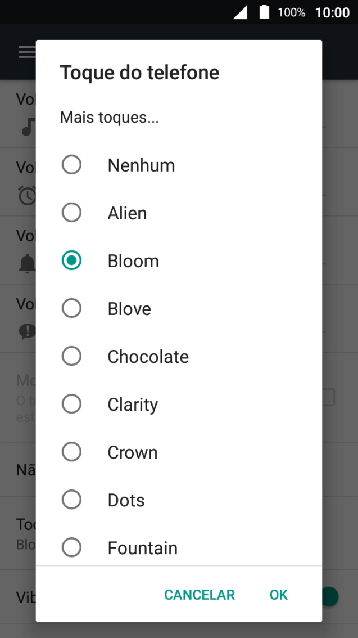Open Mais toques for more ringtones
The height and width of the screenshot is (638, 358).
(109, 117)
